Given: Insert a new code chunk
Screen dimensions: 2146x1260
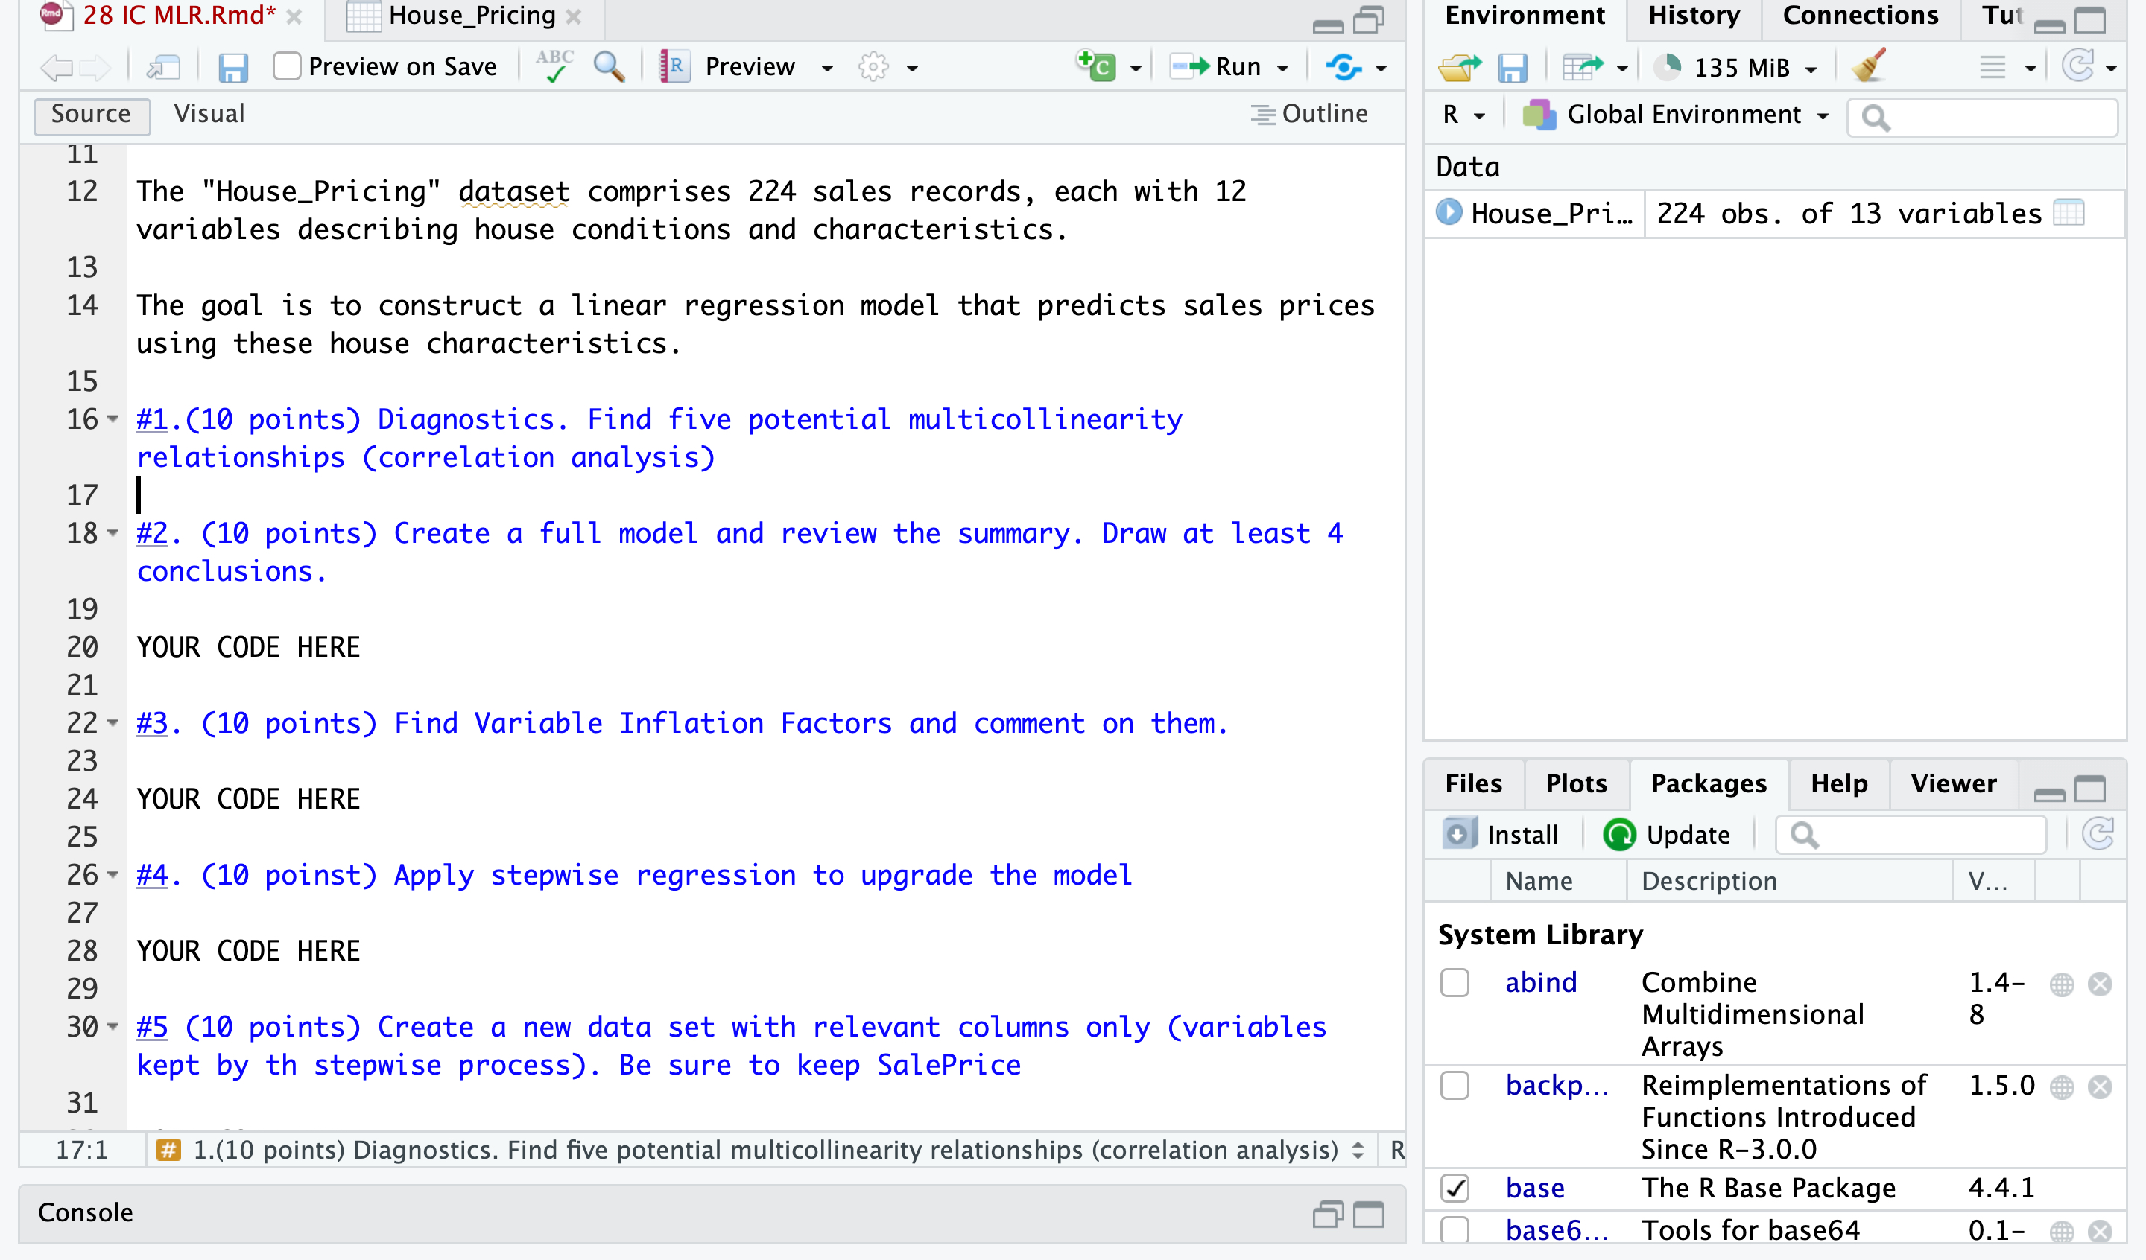Looking at the screenshot, I should [x=1098, y=66].
